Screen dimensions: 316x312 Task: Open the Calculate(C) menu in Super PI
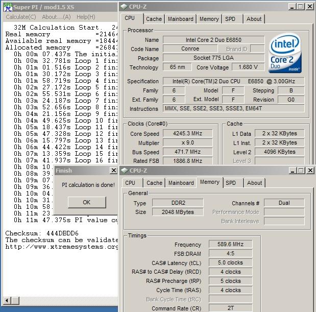21,17
